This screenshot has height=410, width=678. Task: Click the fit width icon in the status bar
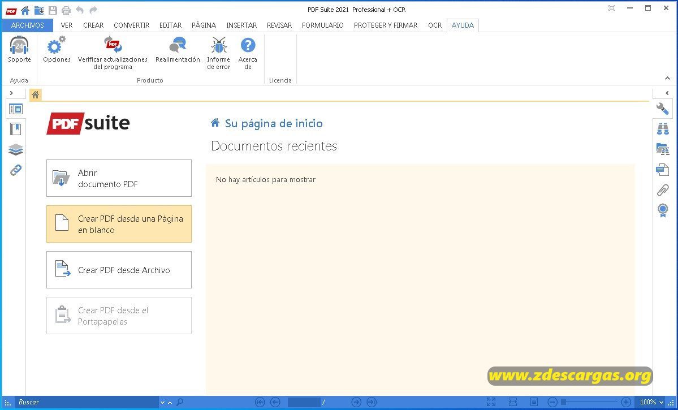513,402
